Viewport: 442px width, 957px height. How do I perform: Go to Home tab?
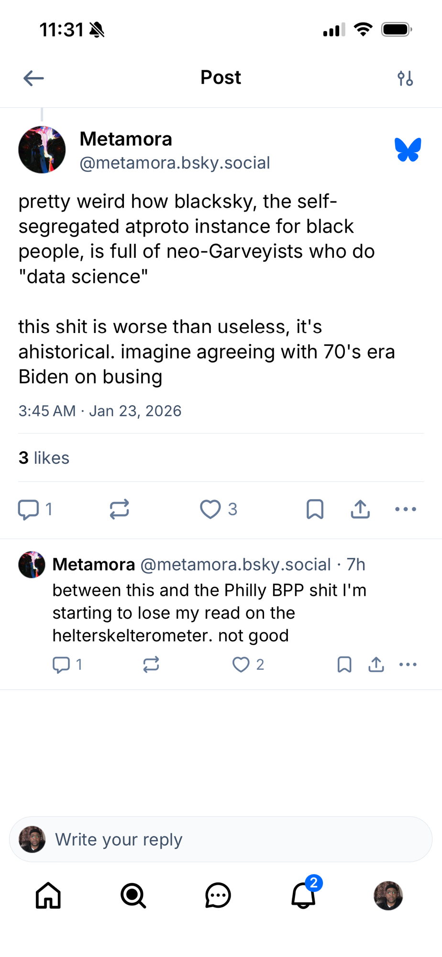48,895
